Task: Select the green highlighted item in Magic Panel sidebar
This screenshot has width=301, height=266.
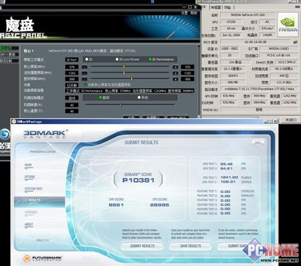Action: (x=9, y=48)
